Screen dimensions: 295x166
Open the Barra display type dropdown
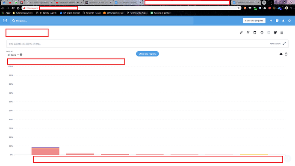tap(13, 55)
